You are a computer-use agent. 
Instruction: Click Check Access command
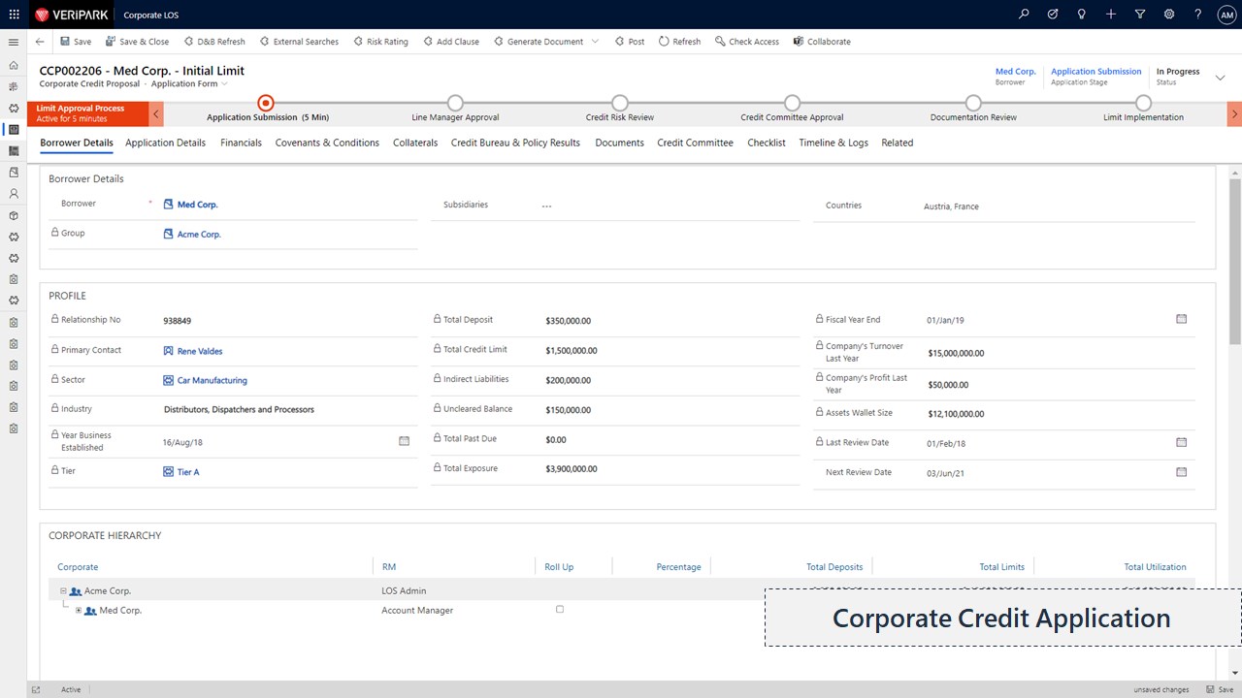(x=747, y=42)
